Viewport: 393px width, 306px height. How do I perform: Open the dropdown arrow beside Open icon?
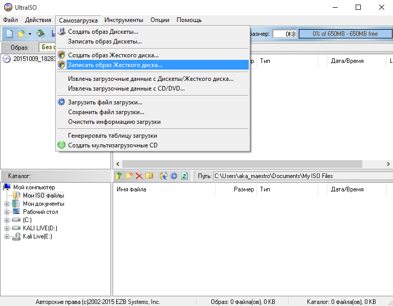pos(30,34)
